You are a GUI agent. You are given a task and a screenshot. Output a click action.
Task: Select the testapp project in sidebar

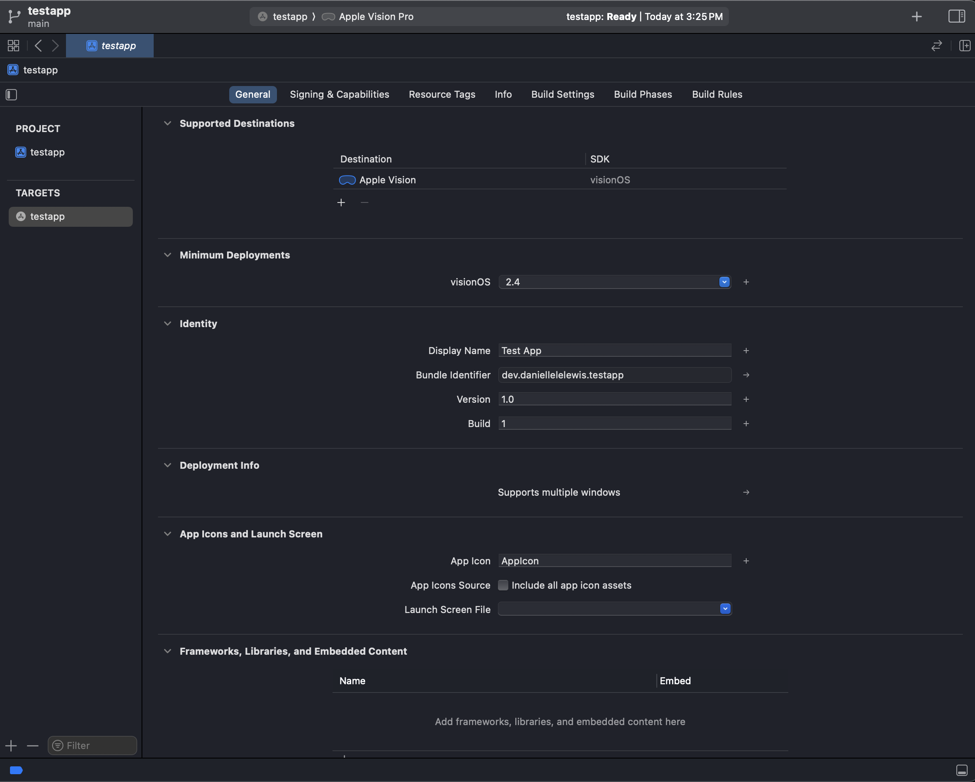click(x=47, y=152)
